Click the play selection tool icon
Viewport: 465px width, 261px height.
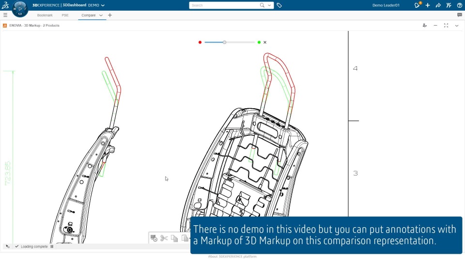(154, 238)
